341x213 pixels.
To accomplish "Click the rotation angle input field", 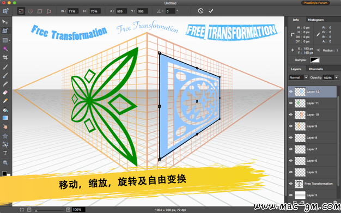I will (170, 11).
